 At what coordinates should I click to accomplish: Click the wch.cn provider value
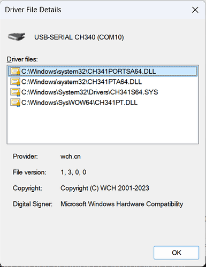71,156
